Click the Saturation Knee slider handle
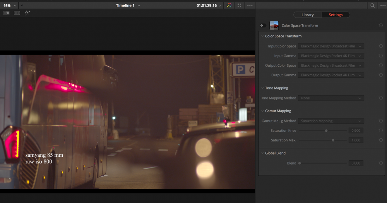 click(326, 131)
